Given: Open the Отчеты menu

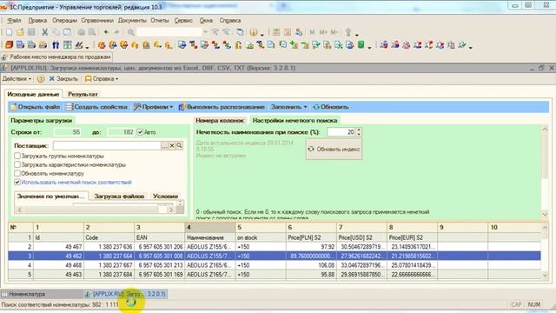Looking at the screenshot, I should (160, 21).
